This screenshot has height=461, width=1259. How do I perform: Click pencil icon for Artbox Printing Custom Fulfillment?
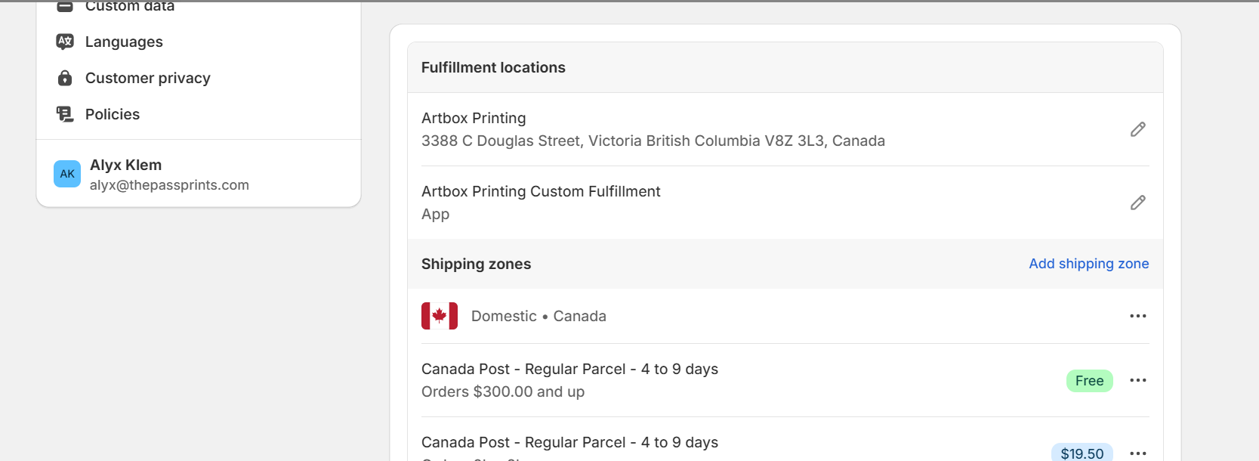(1137, 203)
